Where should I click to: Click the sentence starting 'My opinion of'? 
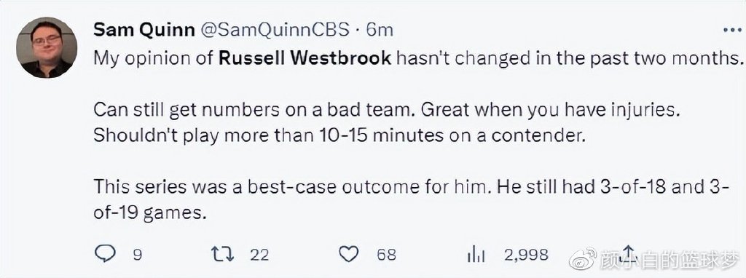point(417,58)
